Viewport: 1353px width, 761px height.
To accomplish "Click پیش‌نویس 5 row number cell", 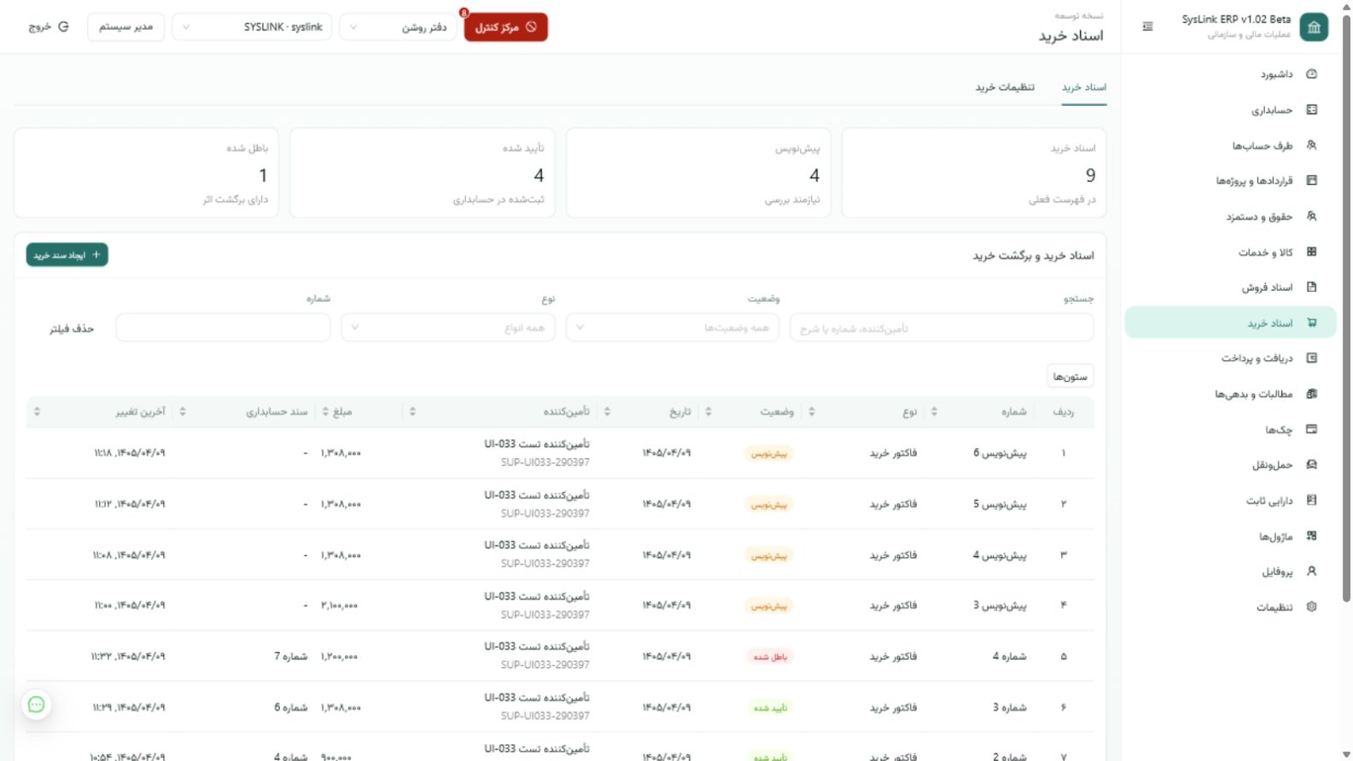I will point(1000,504).
